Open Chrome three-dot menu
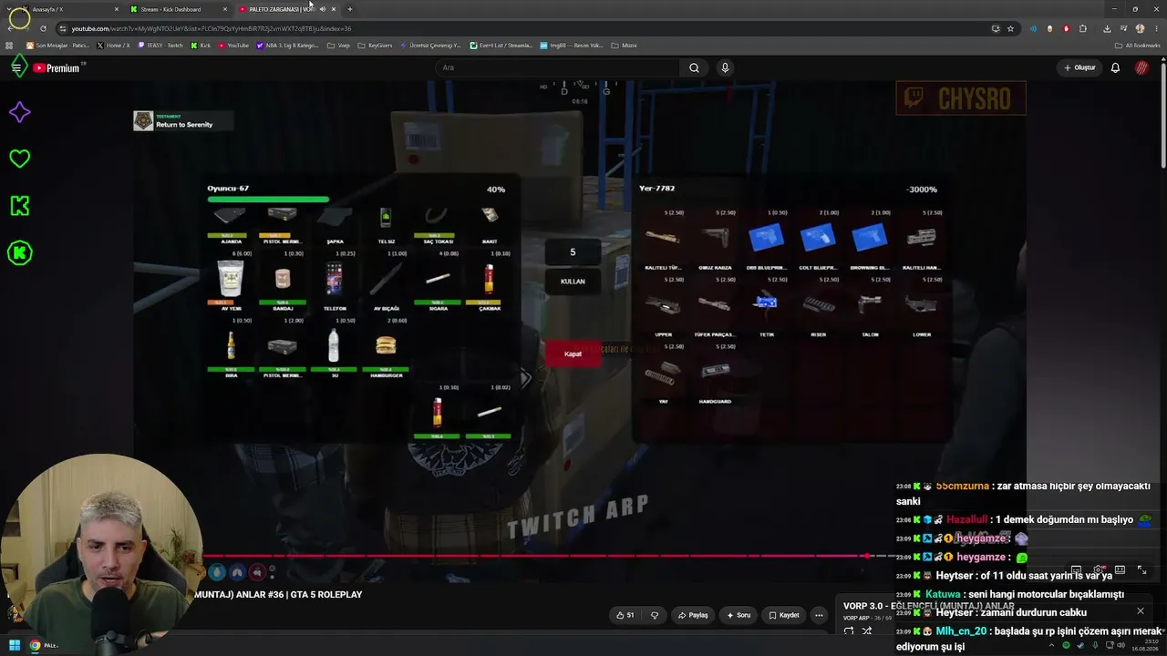Screen dimensions: 1167x656 (1156, 28)
